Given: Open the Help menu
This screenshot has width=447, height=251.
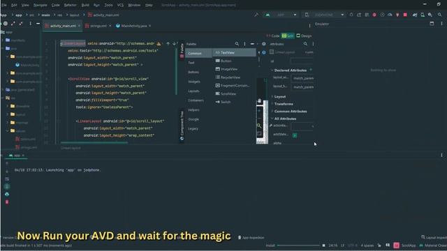Looking at the screenshot, I should (x=149, y=5).
